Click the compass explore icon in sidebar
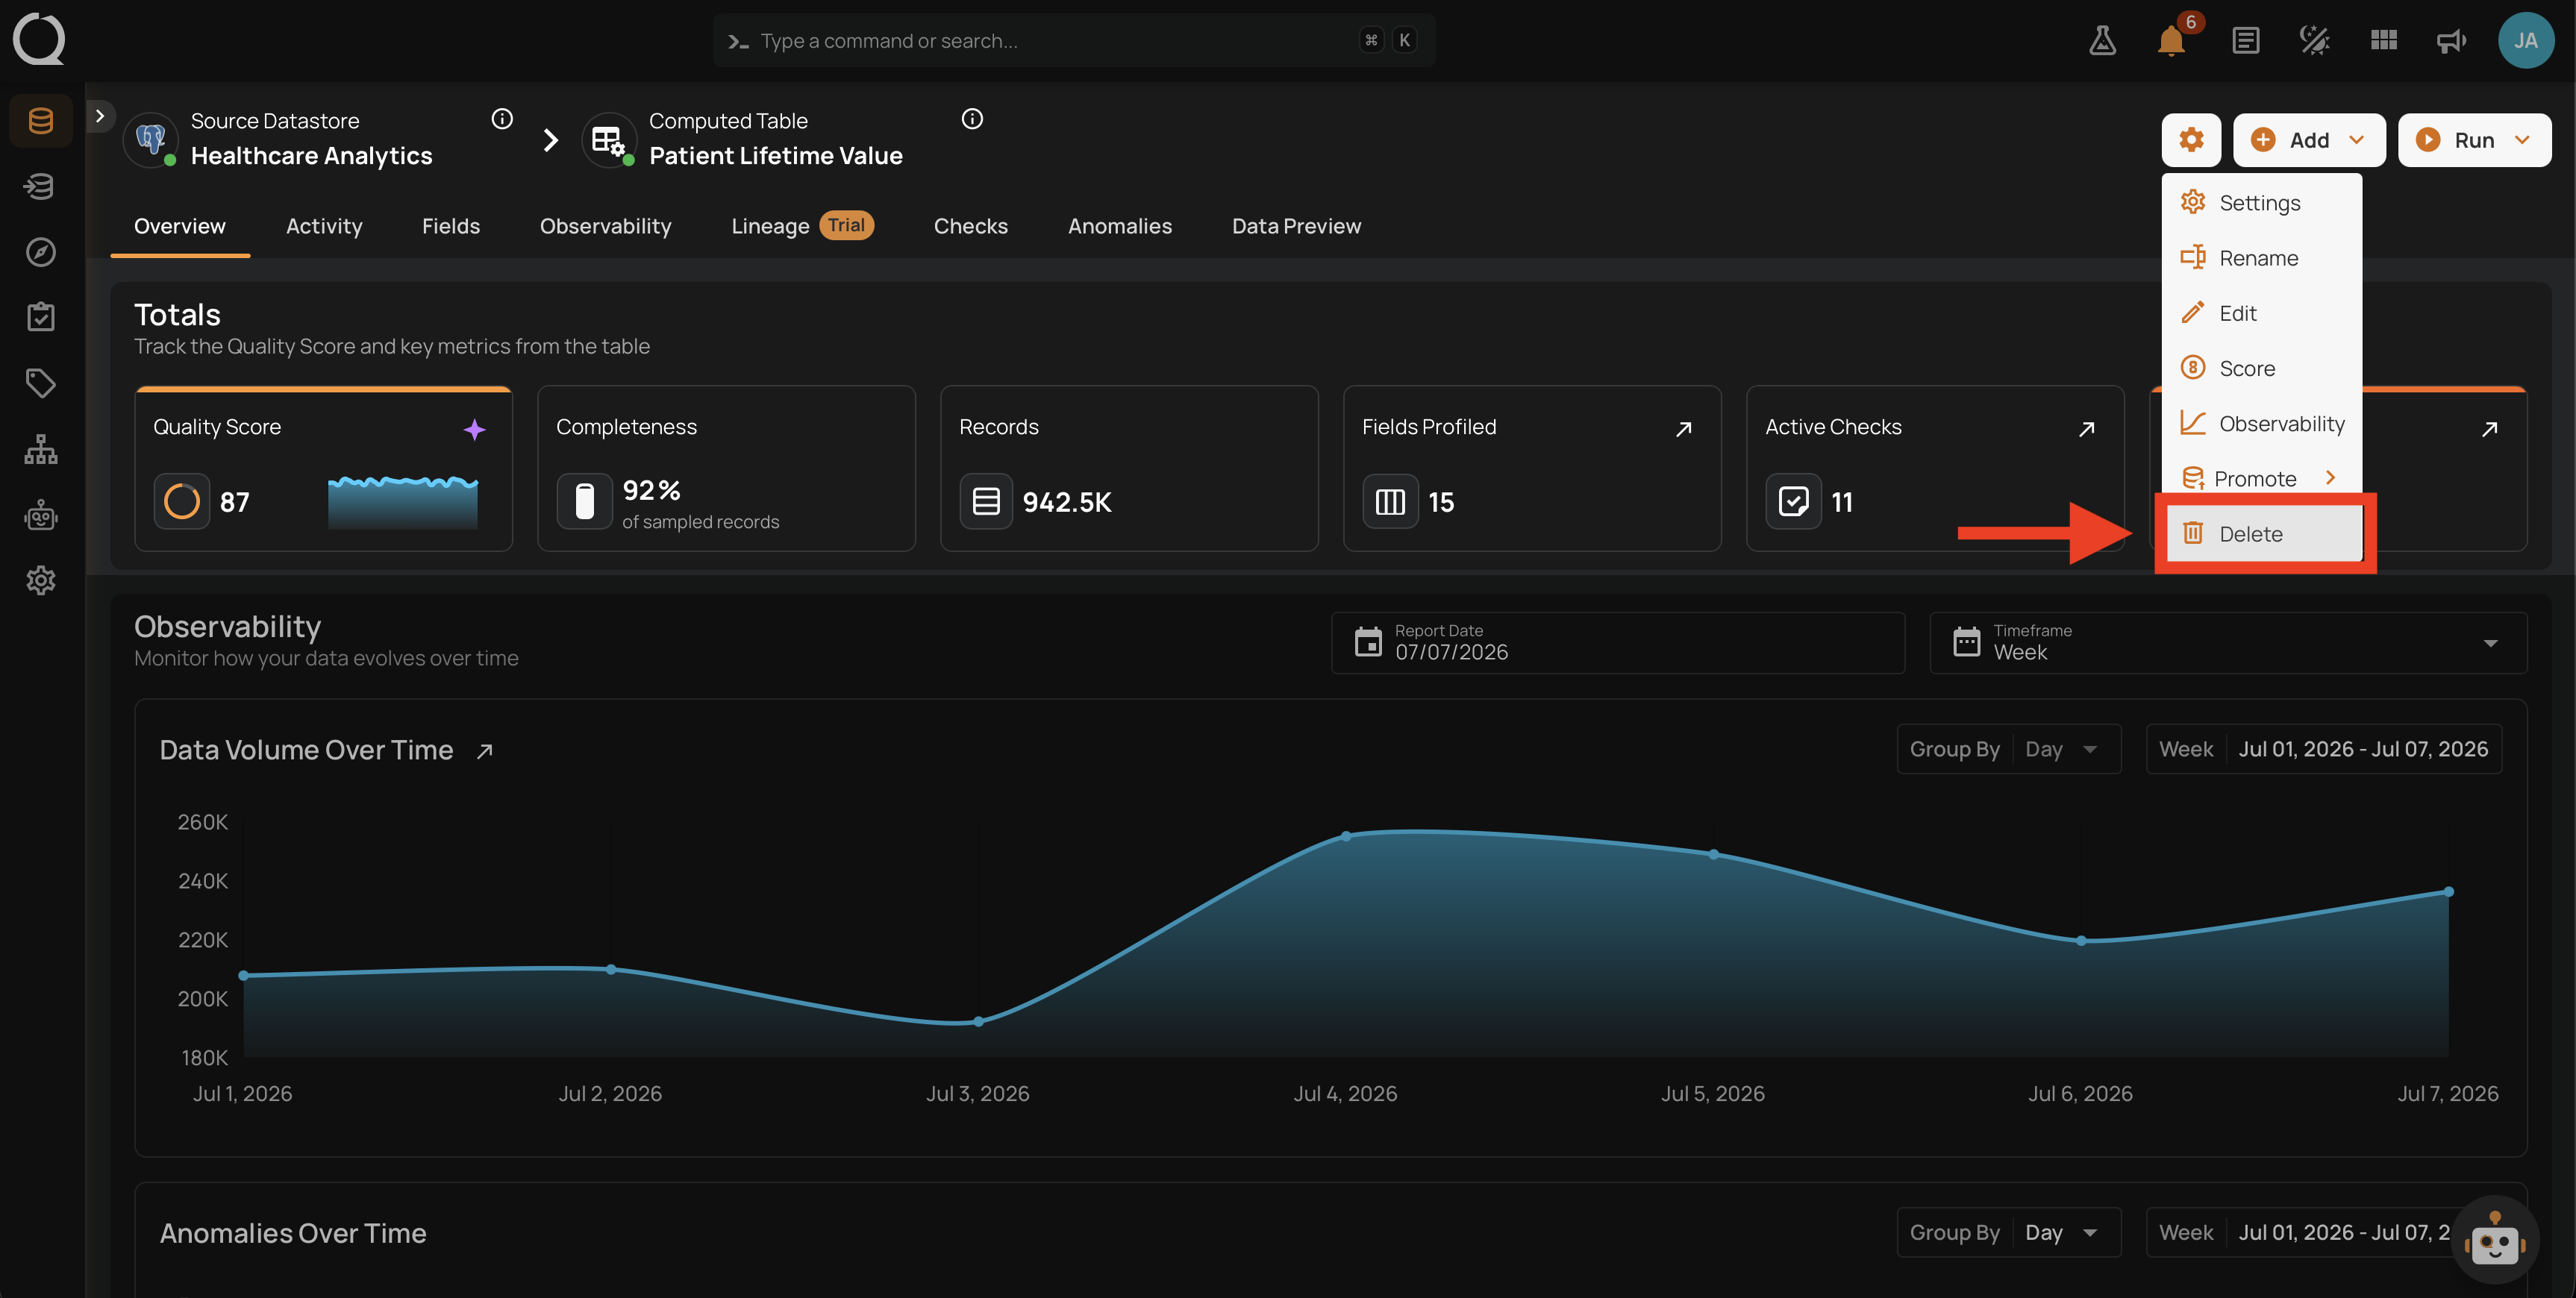Image resolution: width=2576 pixels, height=1298 pixels. [40, 252]
